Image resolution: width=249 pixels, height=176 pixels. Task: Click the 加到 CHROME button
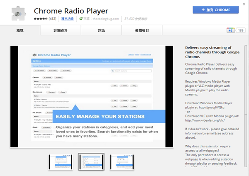click(x=215, y=10)
